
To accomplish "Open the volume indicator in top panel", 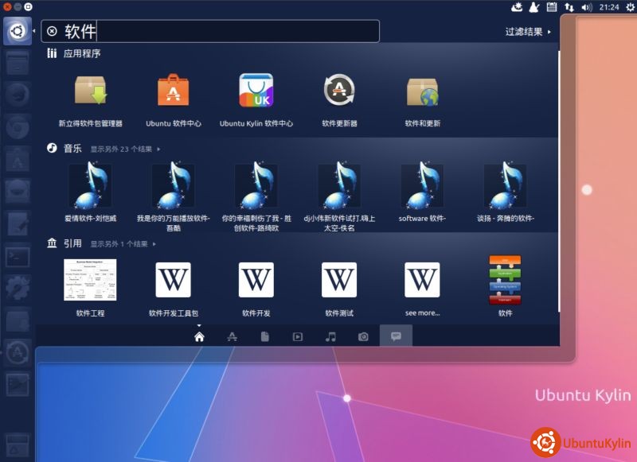I will [x=587, y=7].
